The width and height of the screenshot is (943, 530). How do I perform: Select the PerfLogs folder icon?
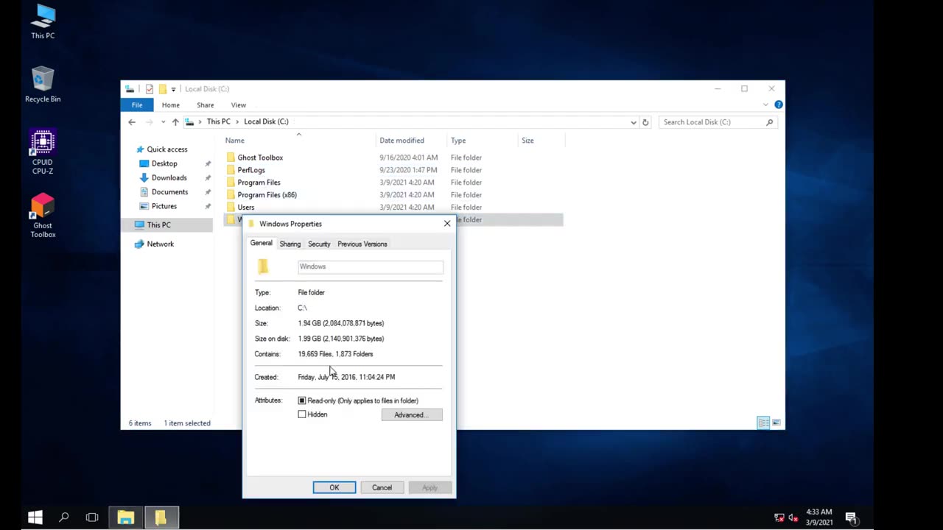pos(231,170)
